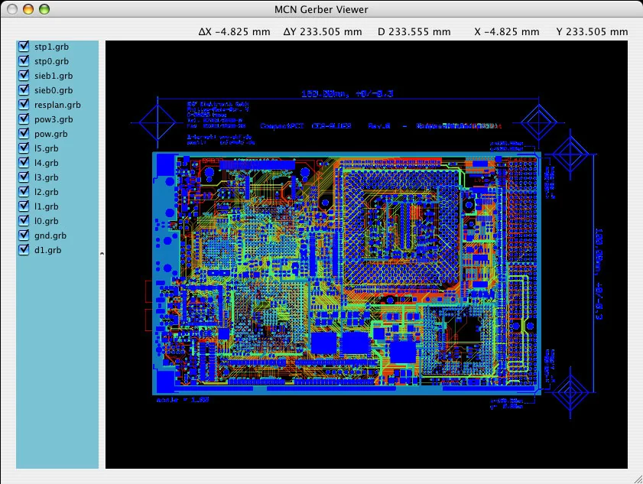The width and height of the screenshot is (643, 484).
Task: Disable the pow.grb power layer
Action: (23, 133)
